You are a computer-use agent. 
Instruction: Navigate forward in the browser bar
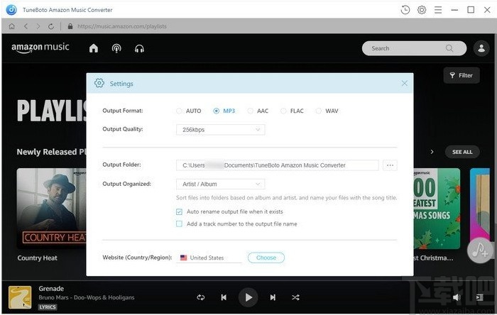pos(38,26)
